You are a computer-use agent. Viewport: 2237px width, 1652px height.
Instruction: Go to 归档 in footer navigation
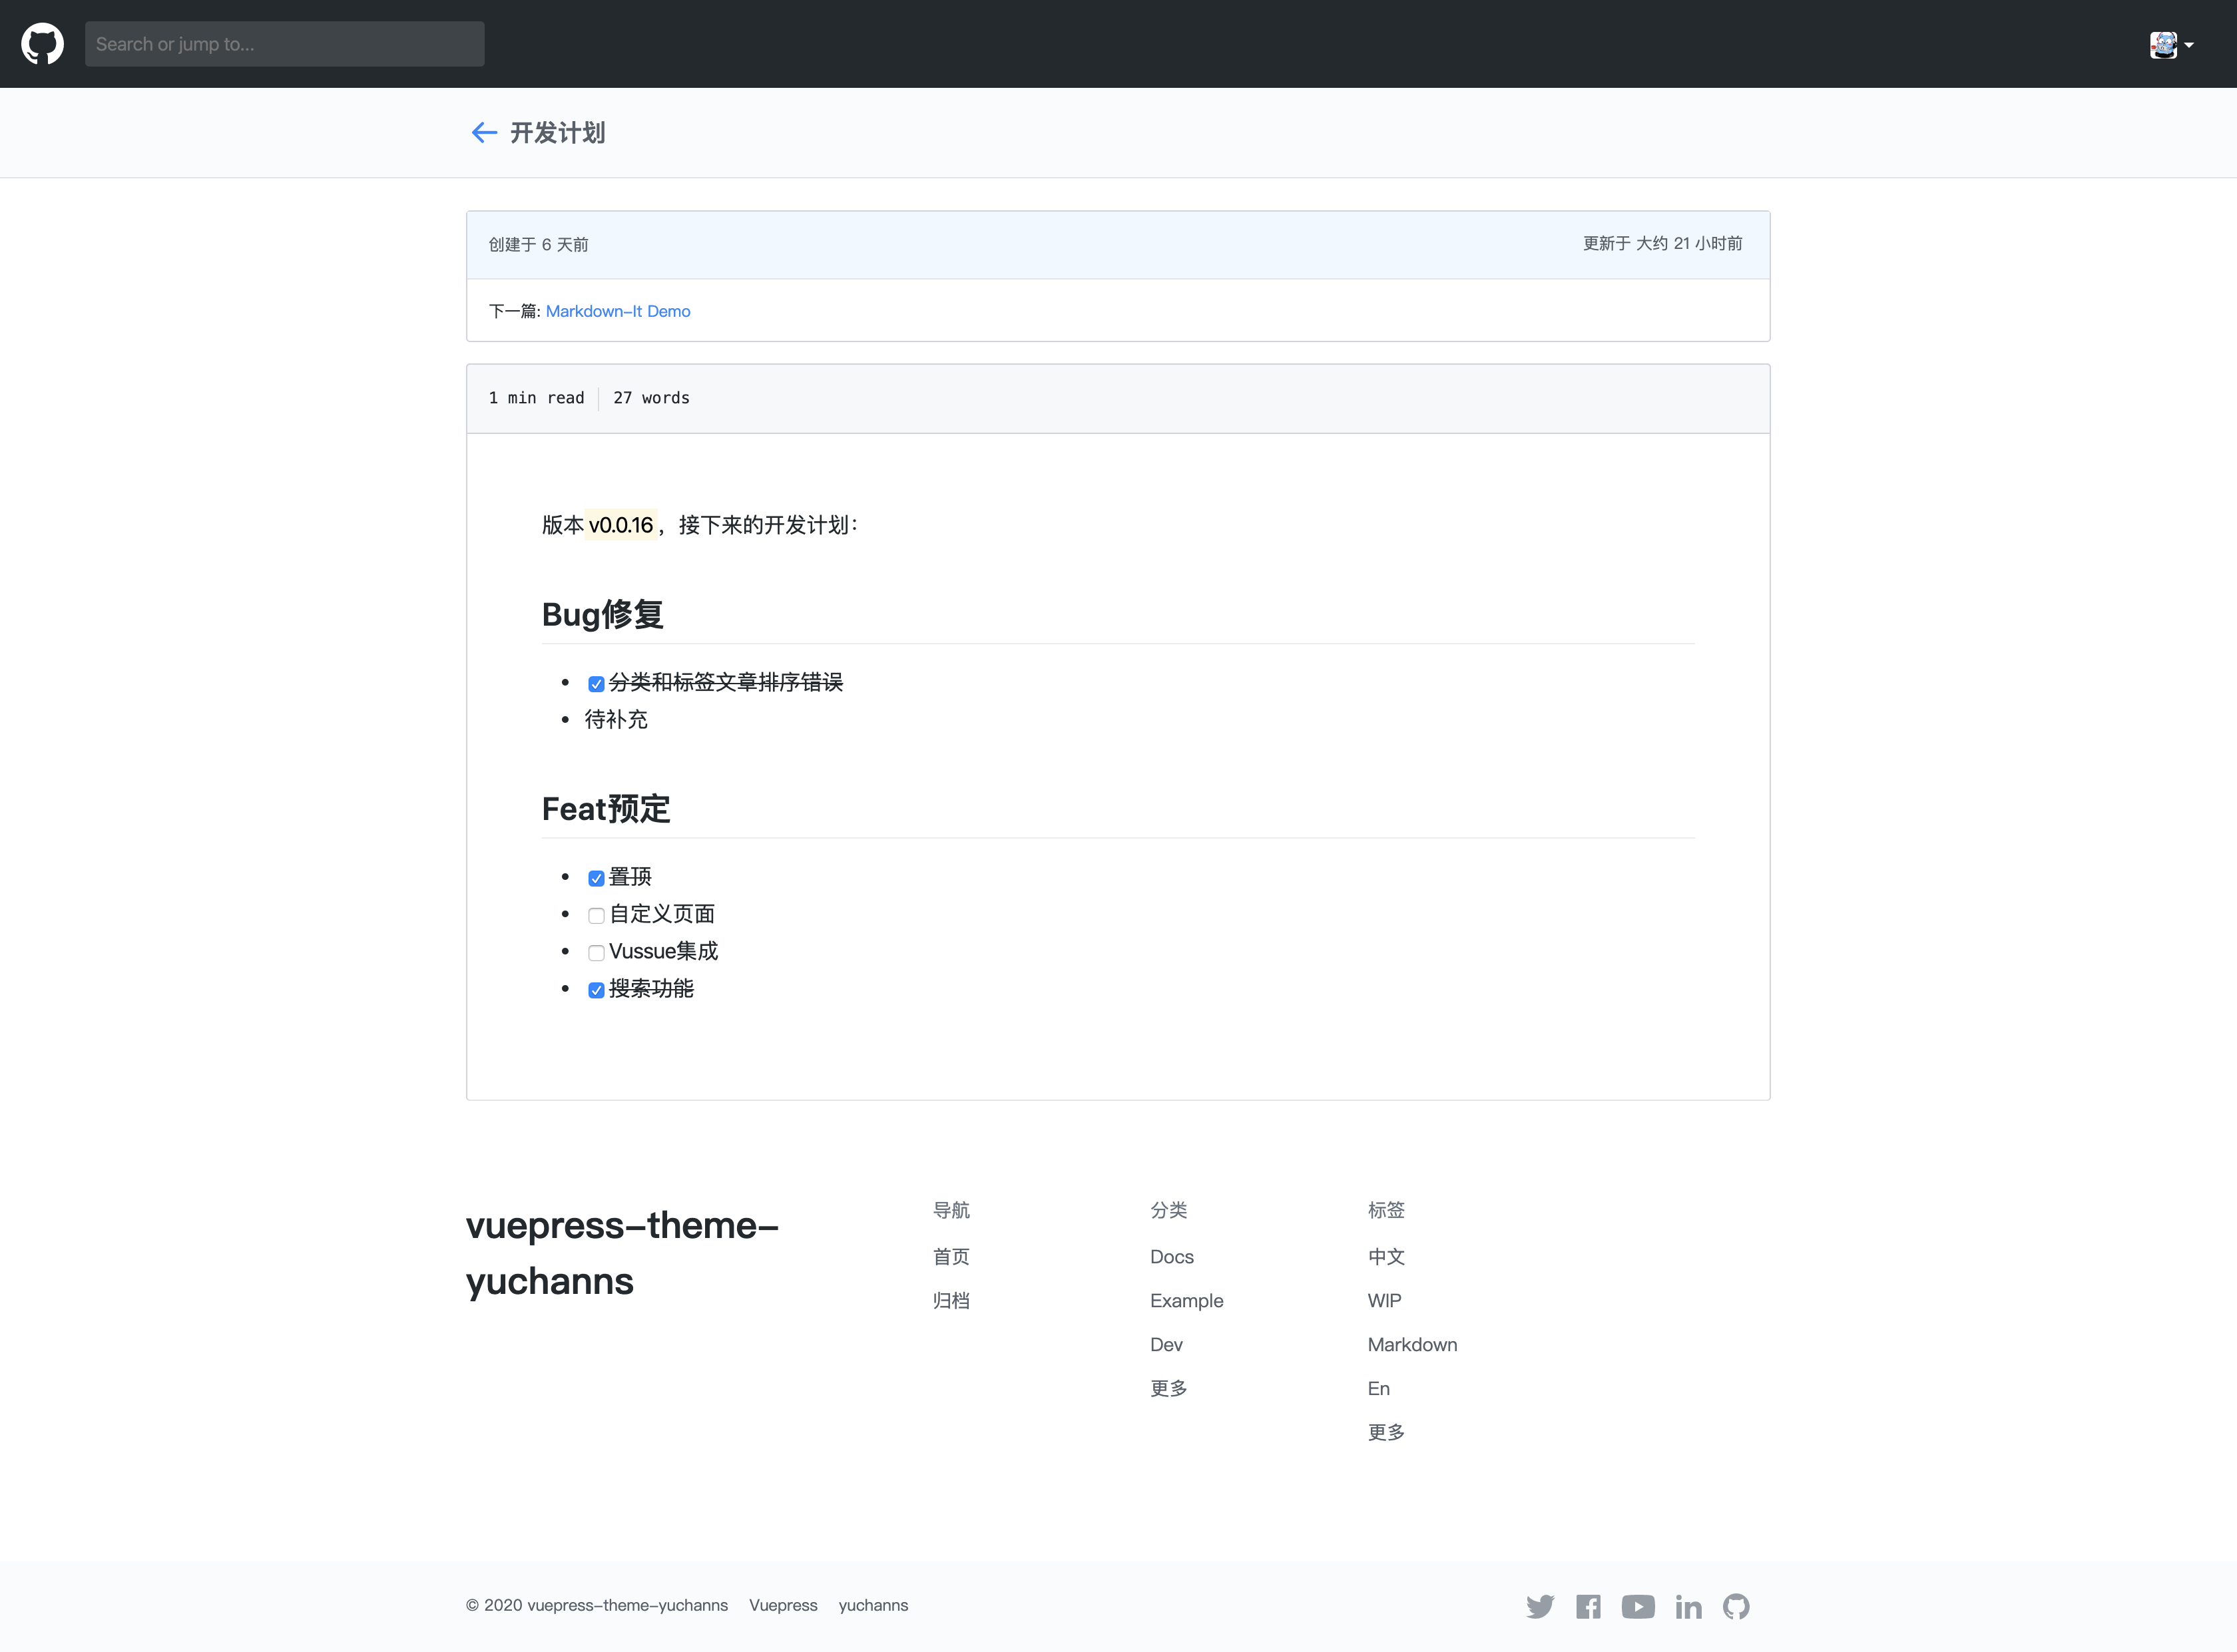point(951,1301)
